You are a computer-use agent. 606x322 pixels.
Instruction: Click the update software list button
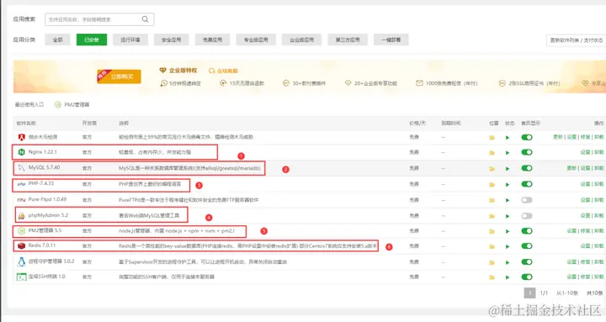pyautogui.click(x=577, y=40)
